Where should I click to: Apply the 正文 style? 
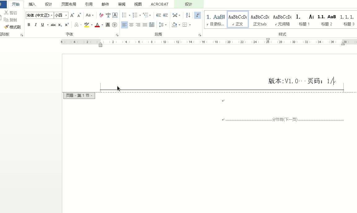pyautogui.click(x=238, y=19)
